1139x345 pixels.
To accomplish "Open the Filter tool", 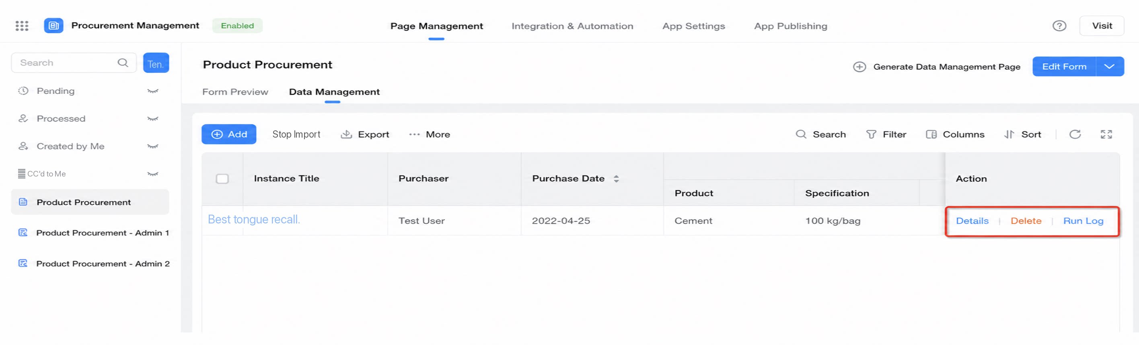I will click(x=886, y=134).
